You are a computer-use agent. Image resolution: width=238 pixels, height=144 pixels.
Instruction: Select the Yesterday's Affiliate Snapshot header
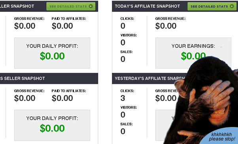[149, 78]
